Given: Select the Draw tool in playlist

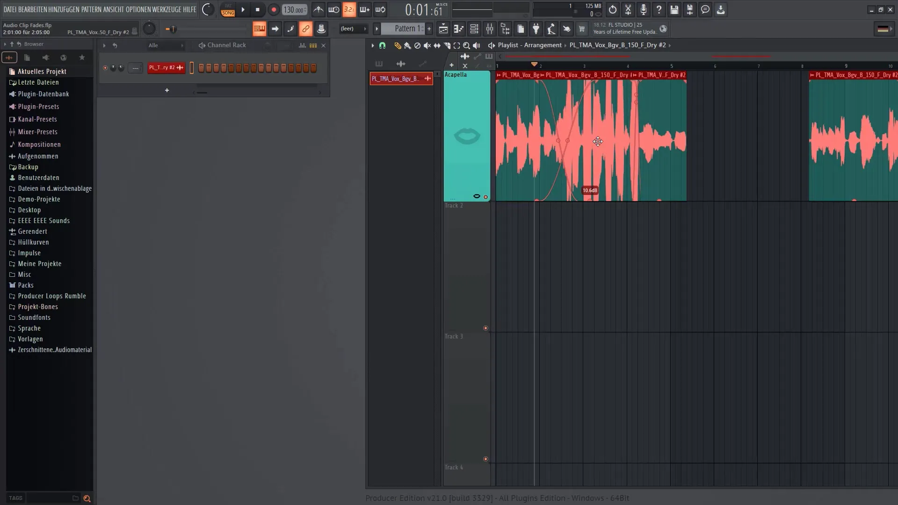Looking at the screenshot, I should tap(397, 45).
